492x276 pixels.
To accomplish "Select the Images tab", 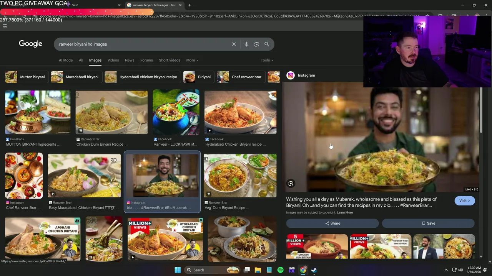I will tap(95, 60).
